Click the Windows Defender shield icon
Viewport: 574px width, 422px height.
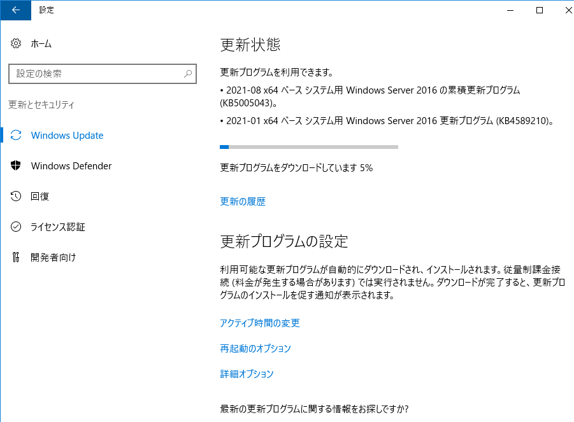coord(16,165)
